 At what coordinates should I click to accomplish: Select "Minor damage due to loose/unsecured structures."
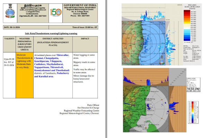(x=84, y=79)
